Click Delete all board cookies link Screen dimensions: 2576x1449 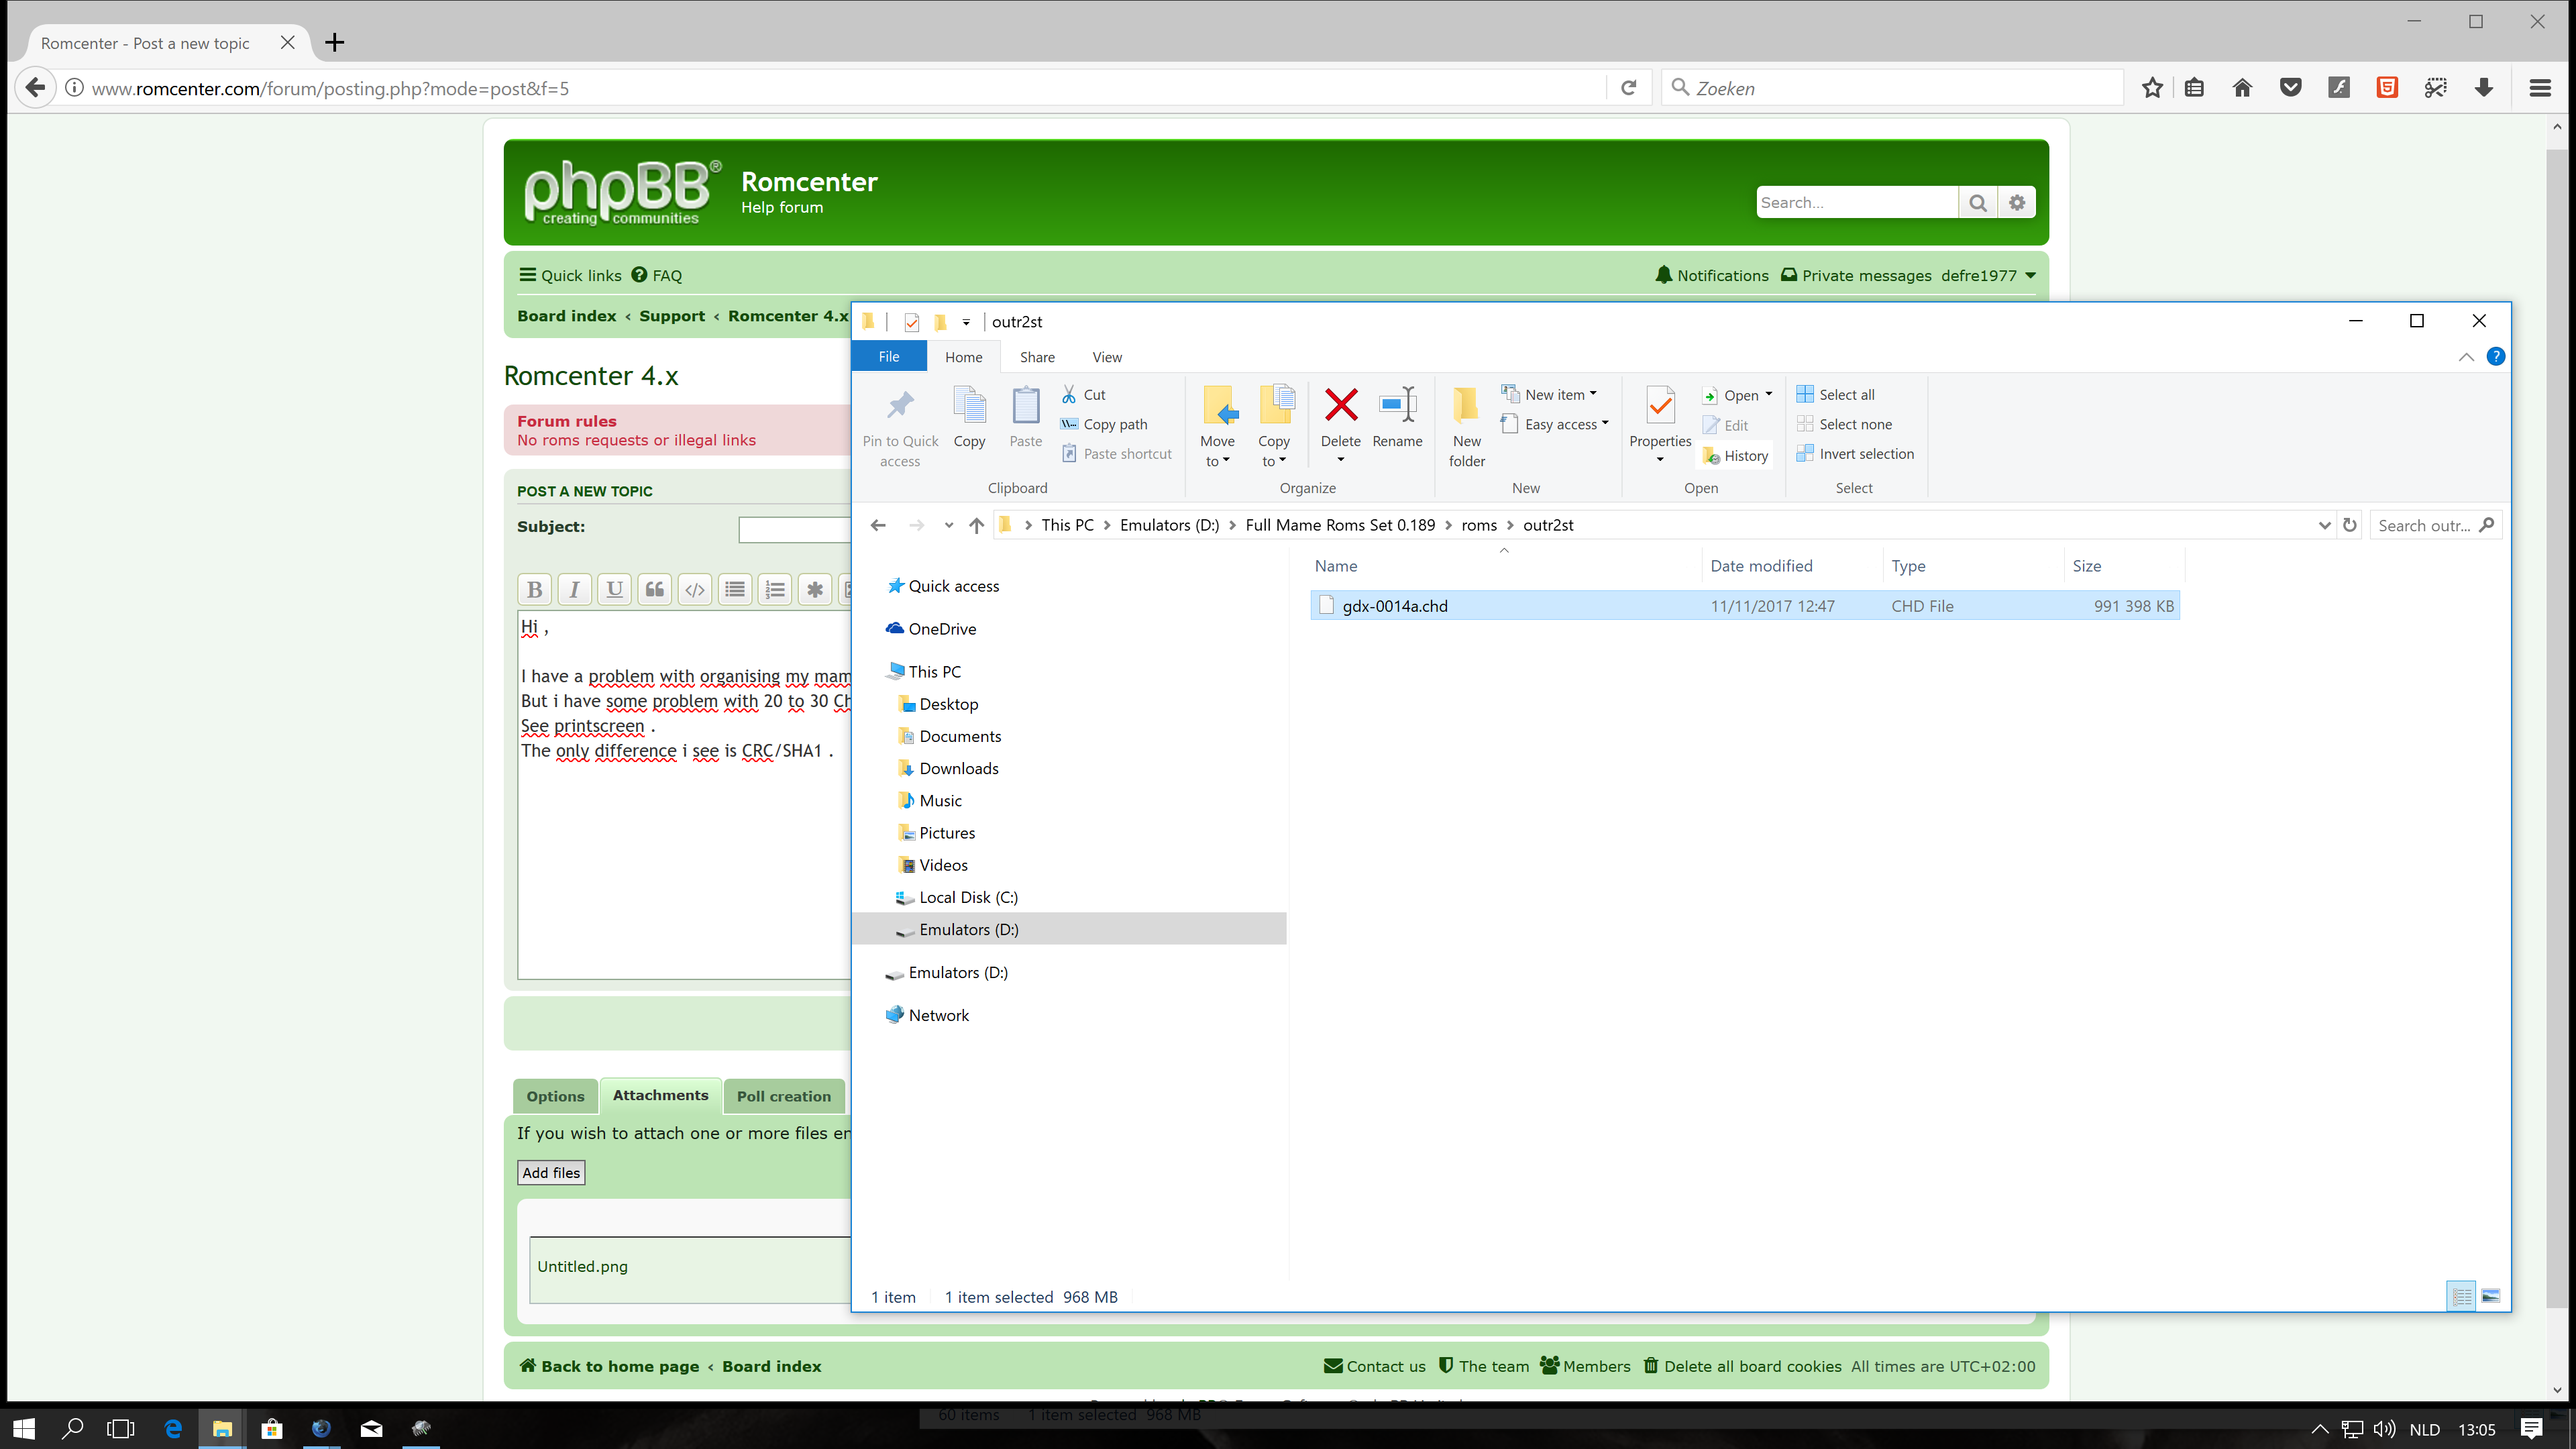coord(1742,1366)
